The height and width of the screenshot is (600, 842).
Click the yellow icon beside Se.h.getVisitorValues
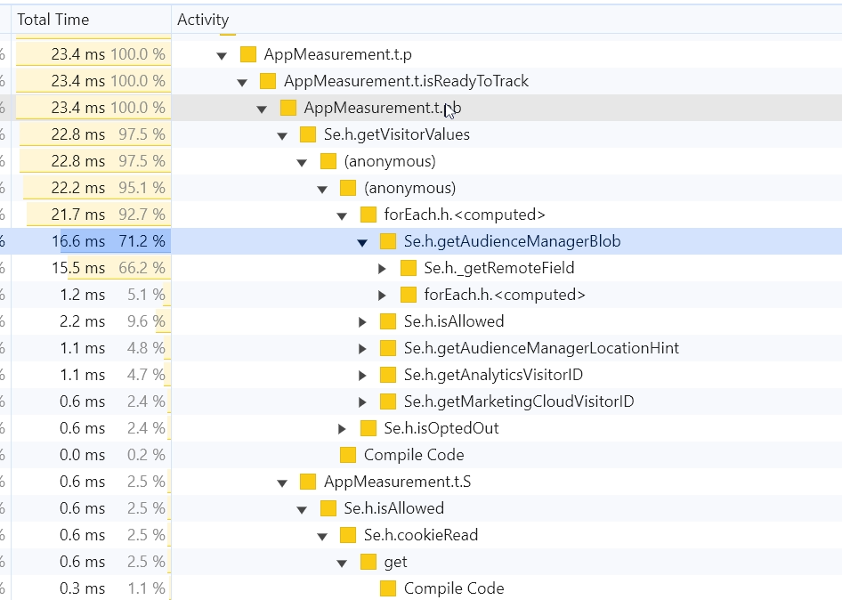tap(309, 134)
